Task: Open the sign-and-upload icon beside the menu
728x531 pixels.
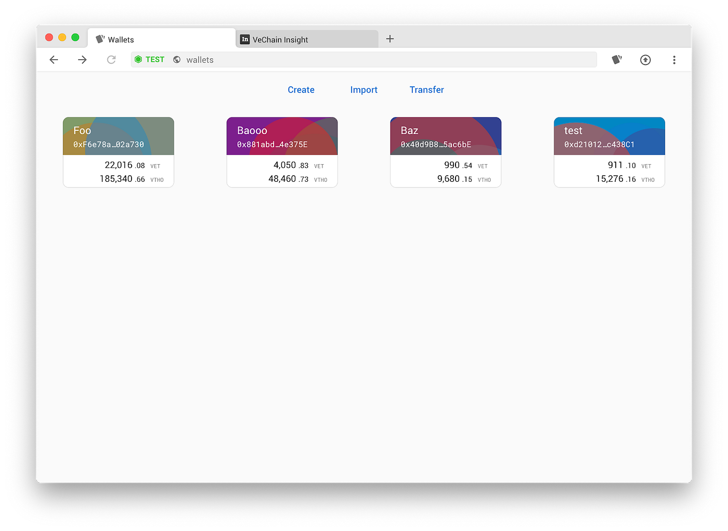Action: pyautogui.click(x=645, y=60)
